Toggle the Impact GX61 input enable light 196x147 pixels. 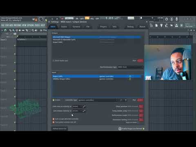point(130,76)
